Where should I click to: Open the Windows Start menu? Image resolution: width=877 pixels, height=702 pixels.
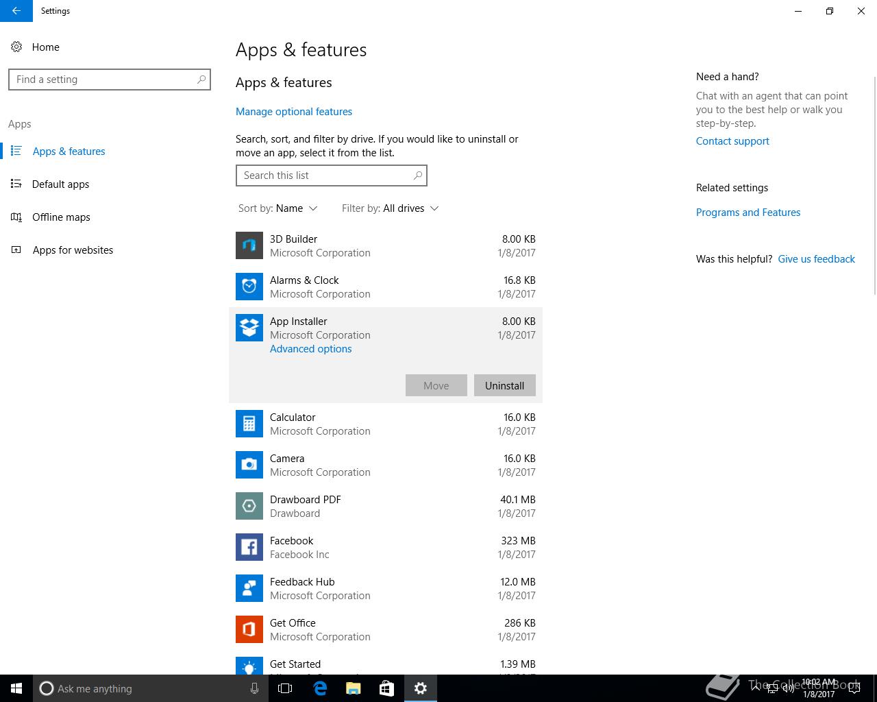(16, 688)
